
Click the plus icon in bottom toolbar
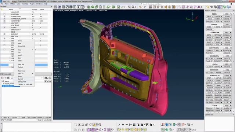point(123,125)
